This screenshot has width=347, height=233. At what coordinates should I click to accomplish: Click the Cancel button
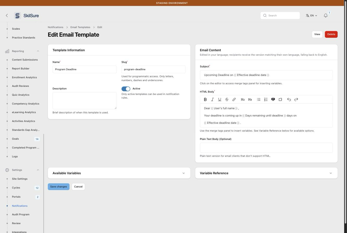(x=78, y=187)
